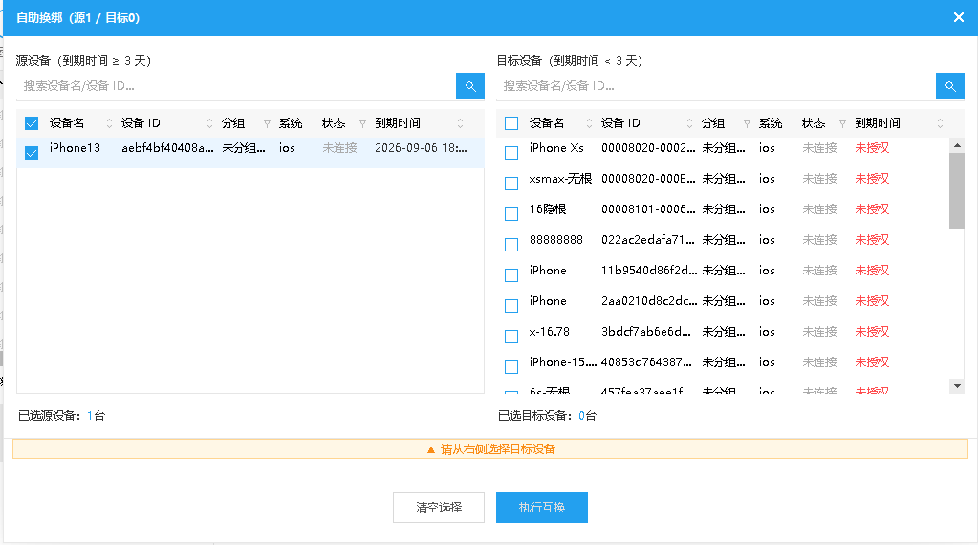Click the 已选目标设备 count label
This screenshot has height=545, width=978.
[547, 416]
